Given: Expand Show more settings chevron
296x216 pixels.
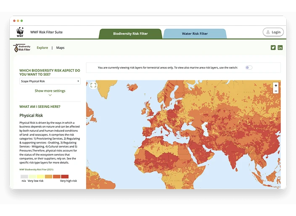Looking at the screenshot, I should [50, 95].
